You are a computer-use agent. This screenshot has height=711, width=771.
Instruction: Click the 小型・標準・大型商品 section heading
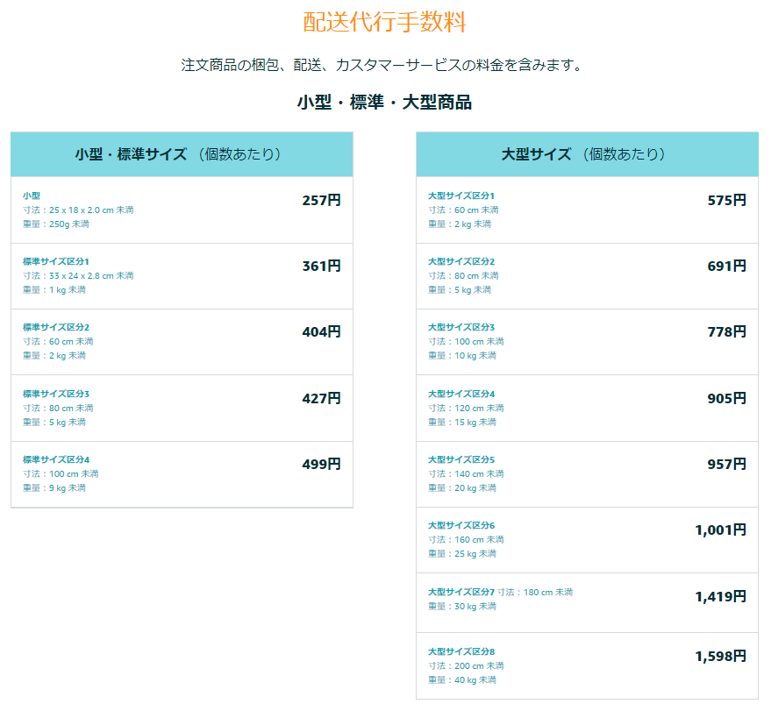(384, 103)
